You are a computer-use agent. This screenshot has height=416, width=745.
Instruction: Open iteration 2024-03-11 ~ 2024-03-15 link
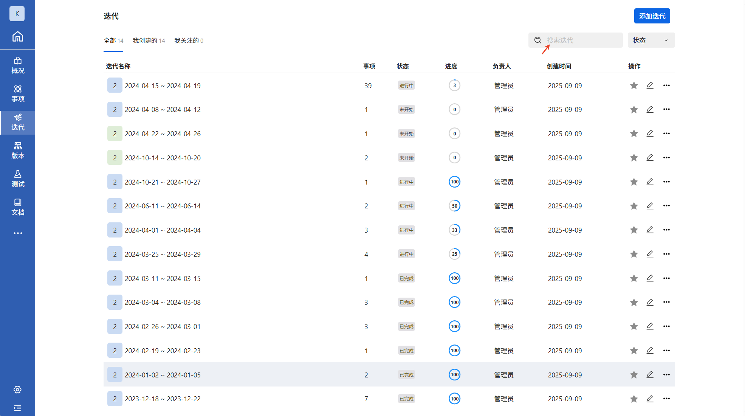[x=163, y=278]
